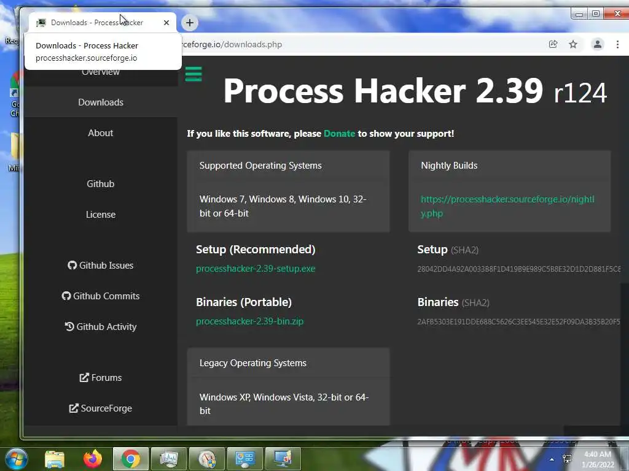The image size is (629, 471).
Task: Click the Supported Operating Systems card header
Action: (x=288, y=166)
